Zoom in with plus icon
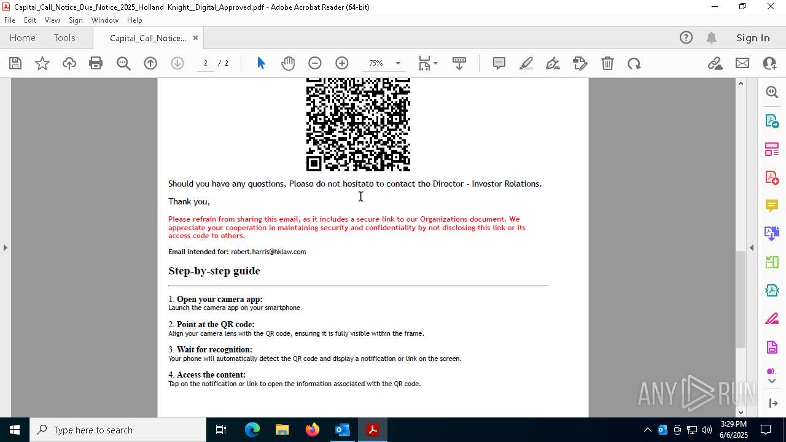This screenshot has width=786, height=442. point(342,63)
